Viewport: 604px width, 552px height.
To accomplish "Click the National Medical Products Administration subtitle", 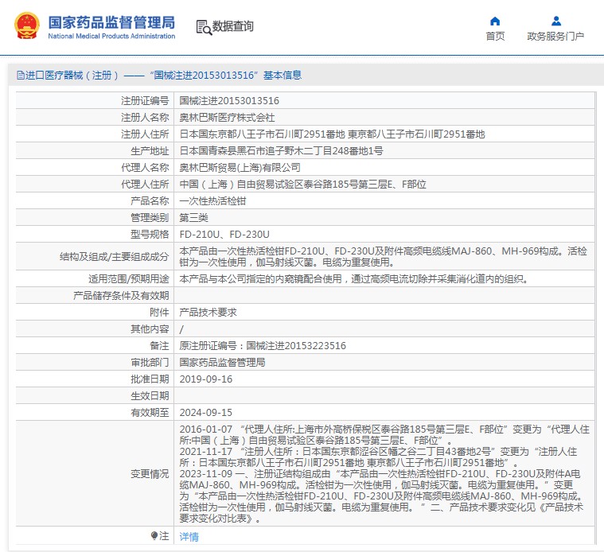I will (111, 37).
